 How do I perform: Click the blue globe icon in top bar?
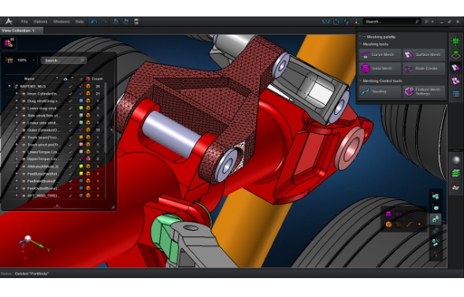point(346,21)
